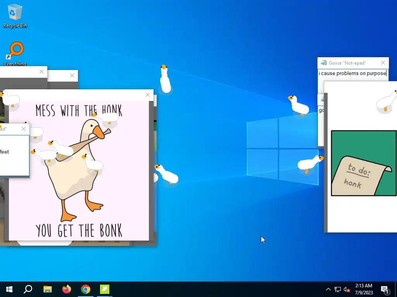Viewport: 397px width, 297px height.
Task: Close the small notepad window with "feet"
Action: click(24, 129)
